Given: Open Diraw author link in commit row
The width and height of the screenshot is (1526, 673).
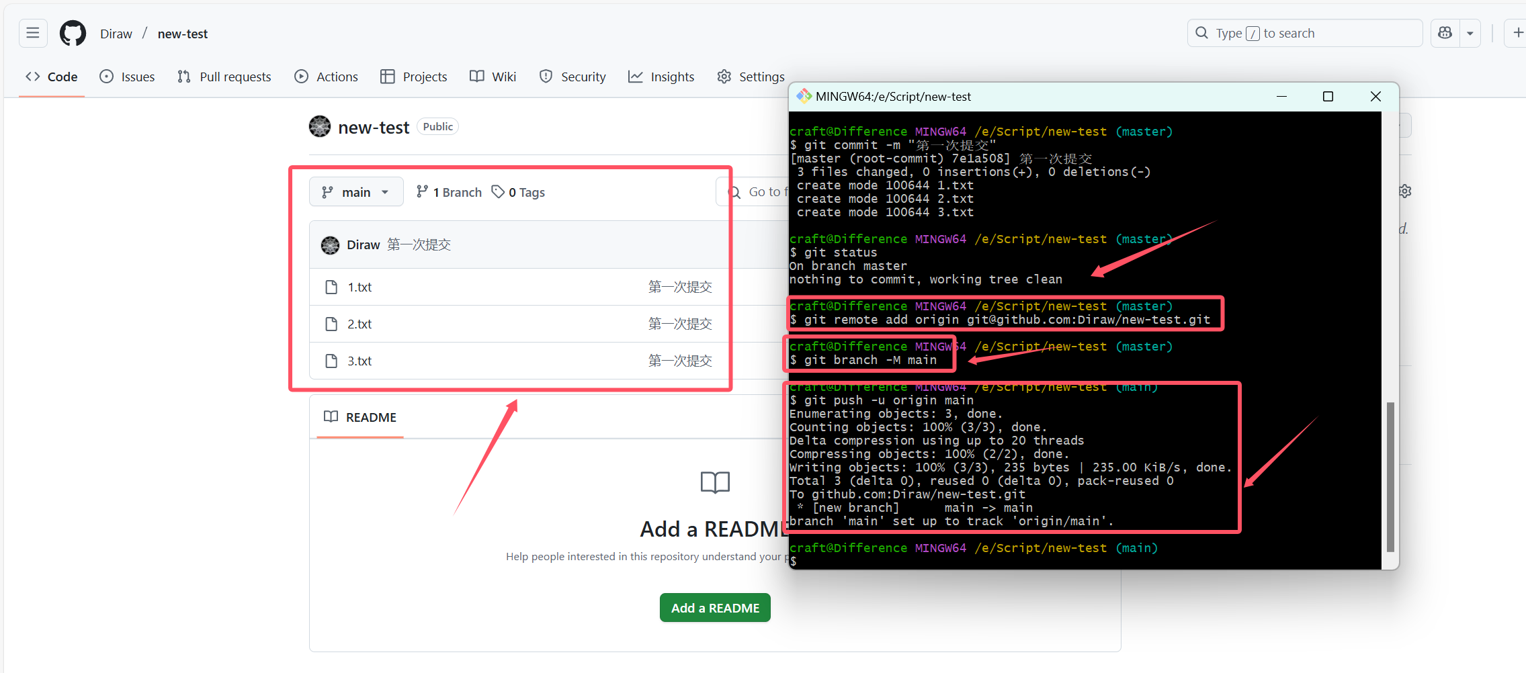Looking at the screenshot, I should point(364,244).
